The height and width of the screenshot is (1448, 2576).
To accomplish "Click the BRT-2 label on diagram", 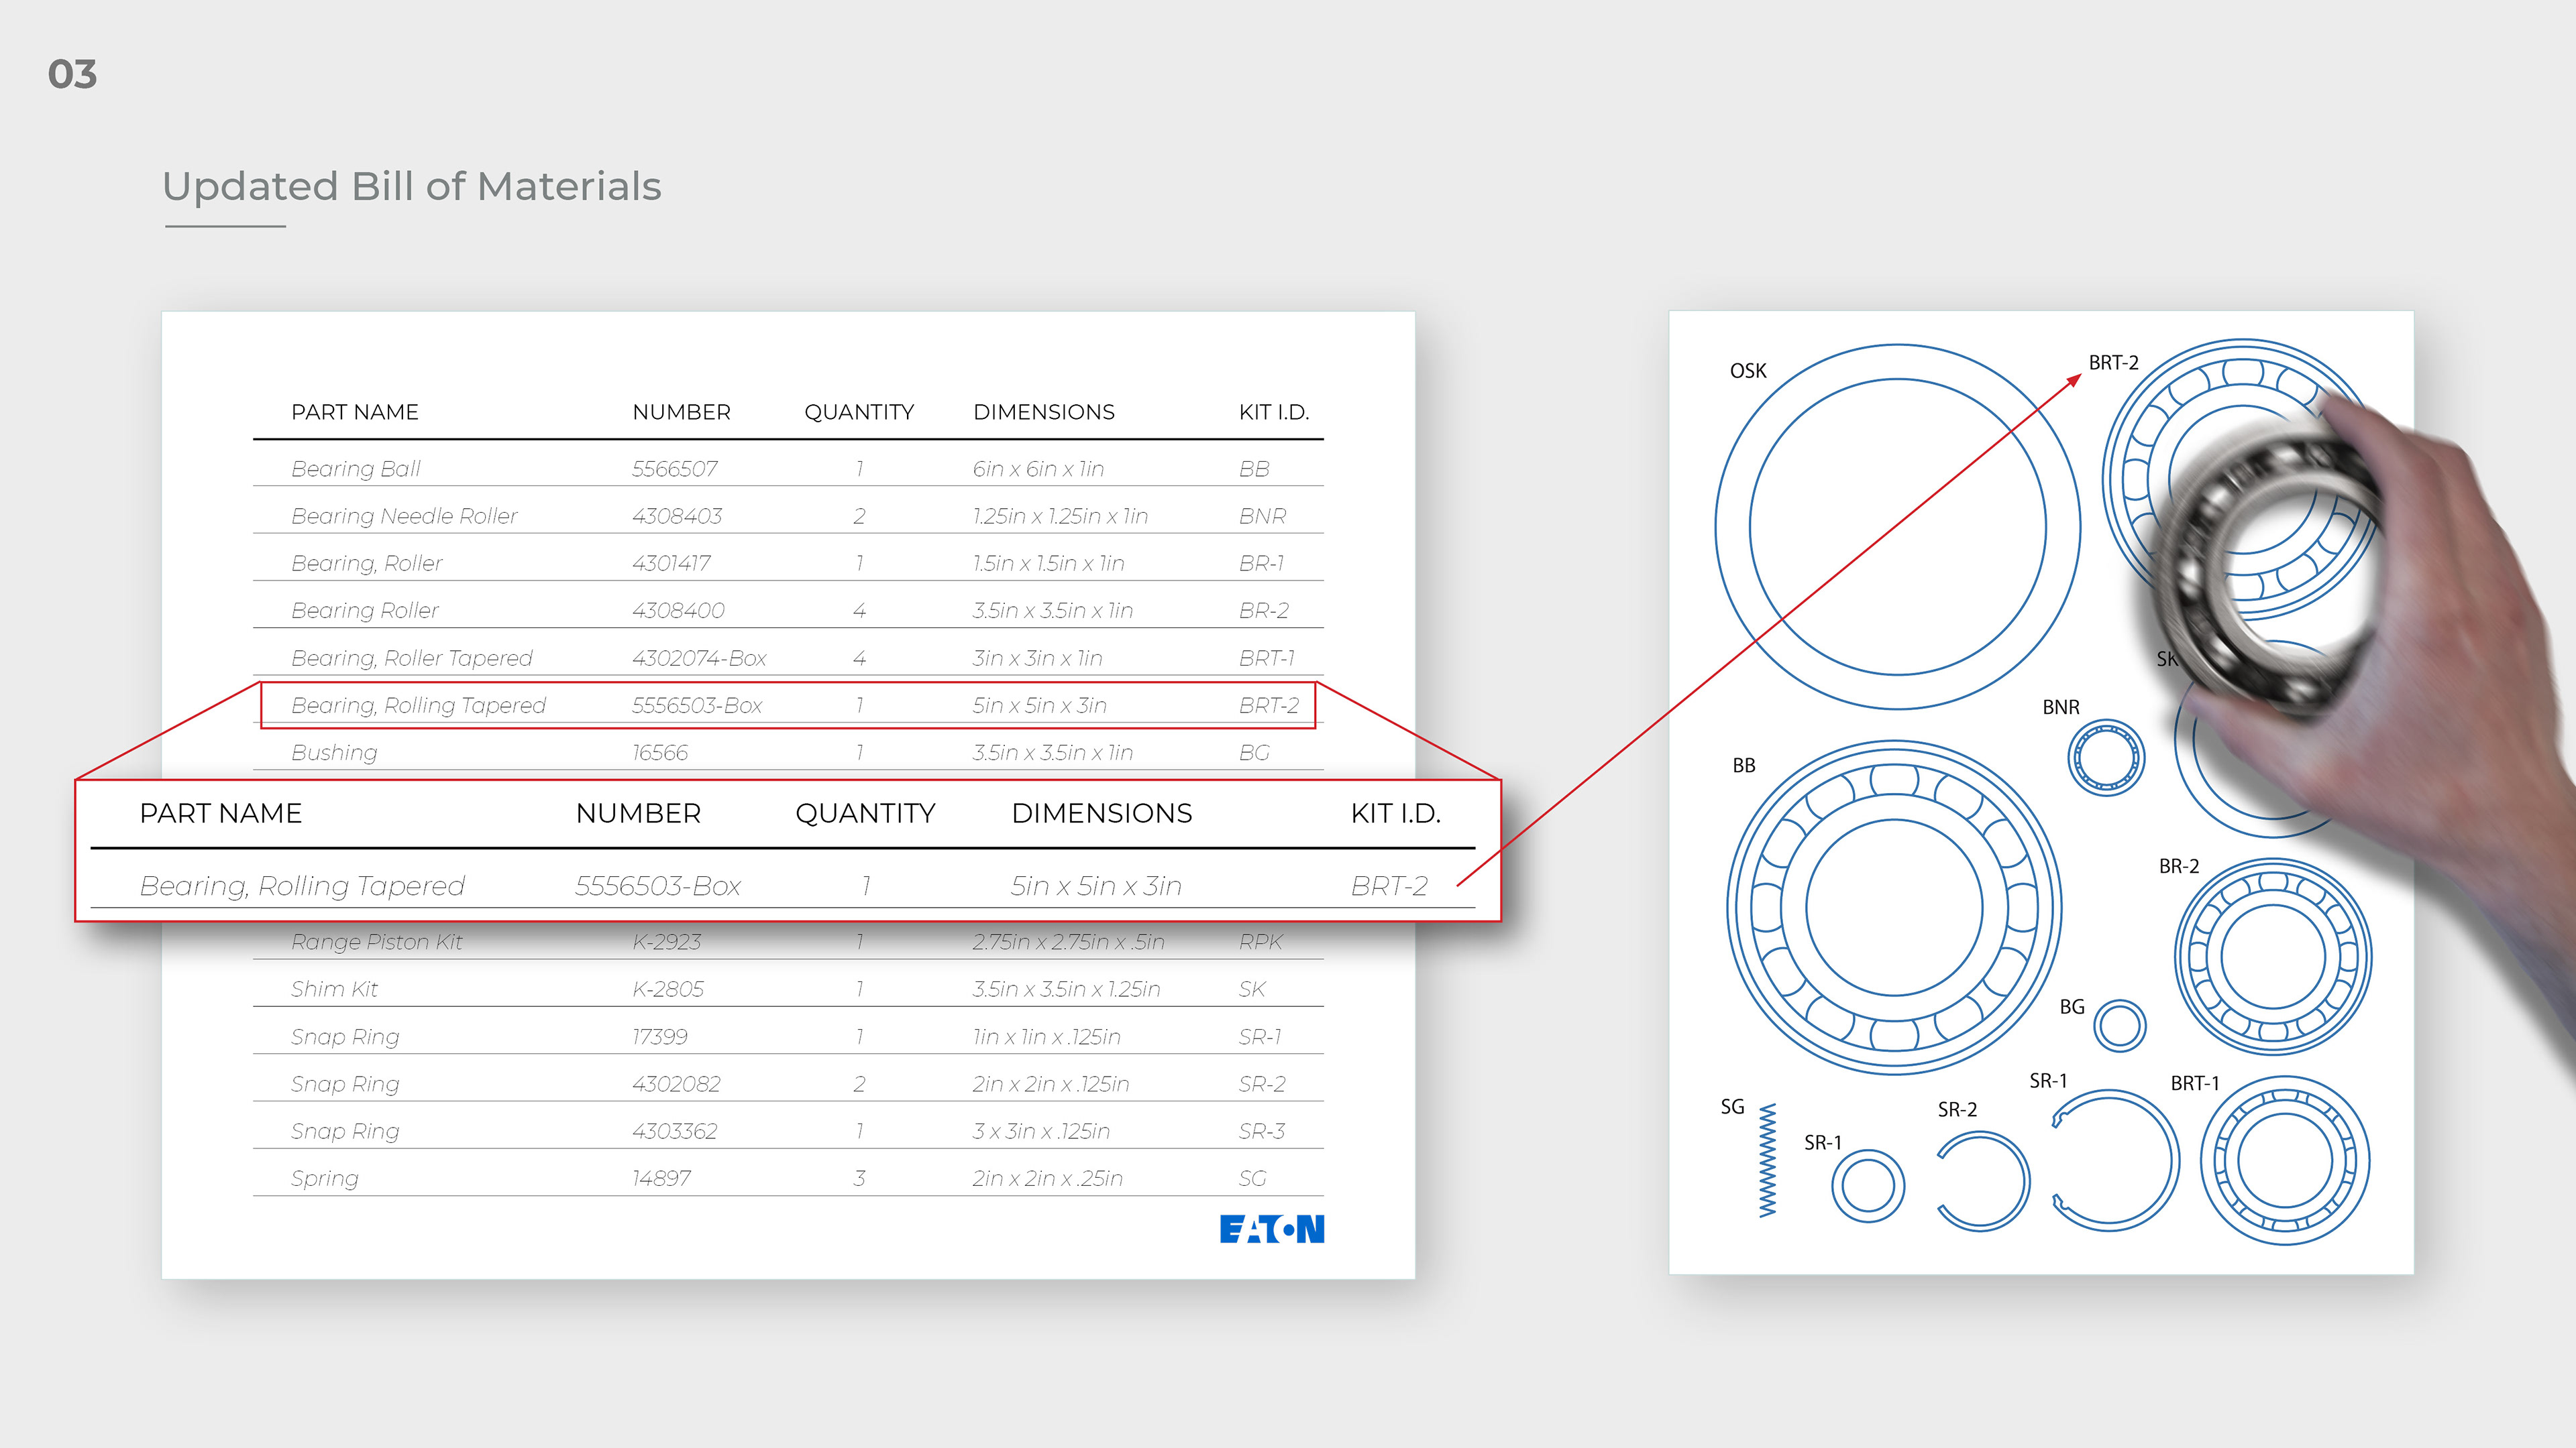I will point(2113,363).
